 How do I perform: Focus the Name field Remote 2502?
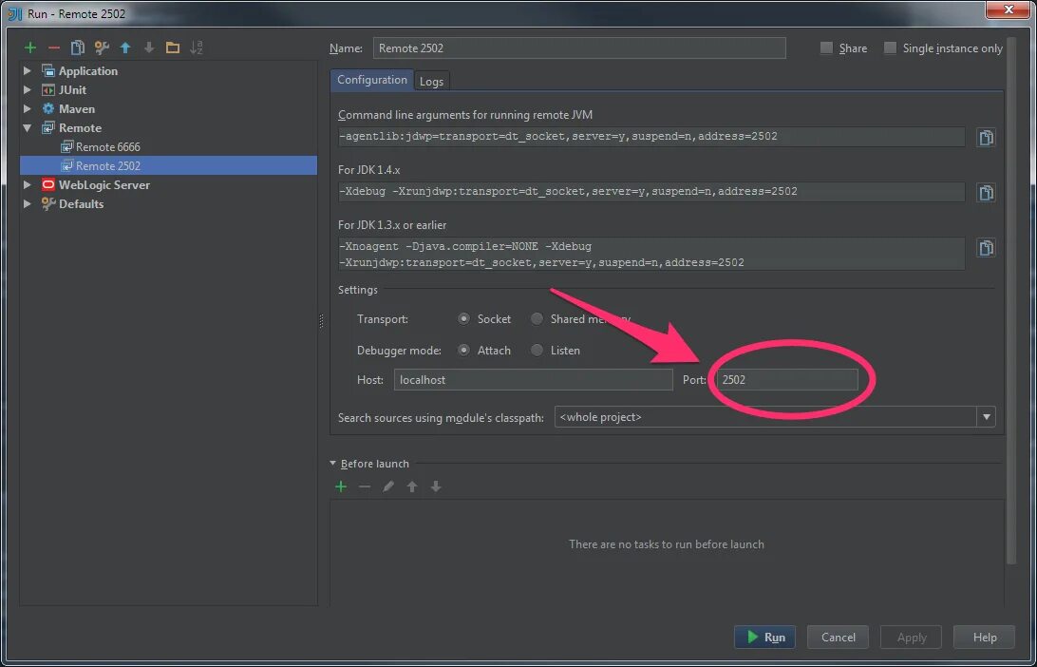pyautogui.click(x=579, y=48)
